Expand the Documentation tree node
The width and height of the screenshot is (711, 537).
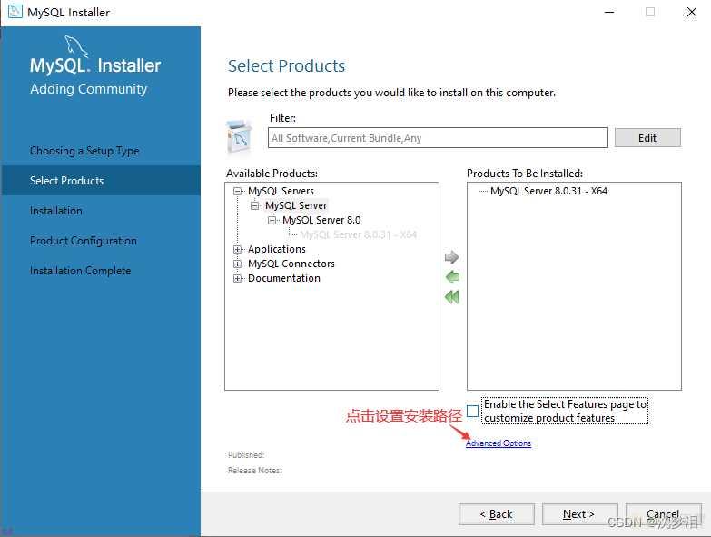click(x=237, y=278)
